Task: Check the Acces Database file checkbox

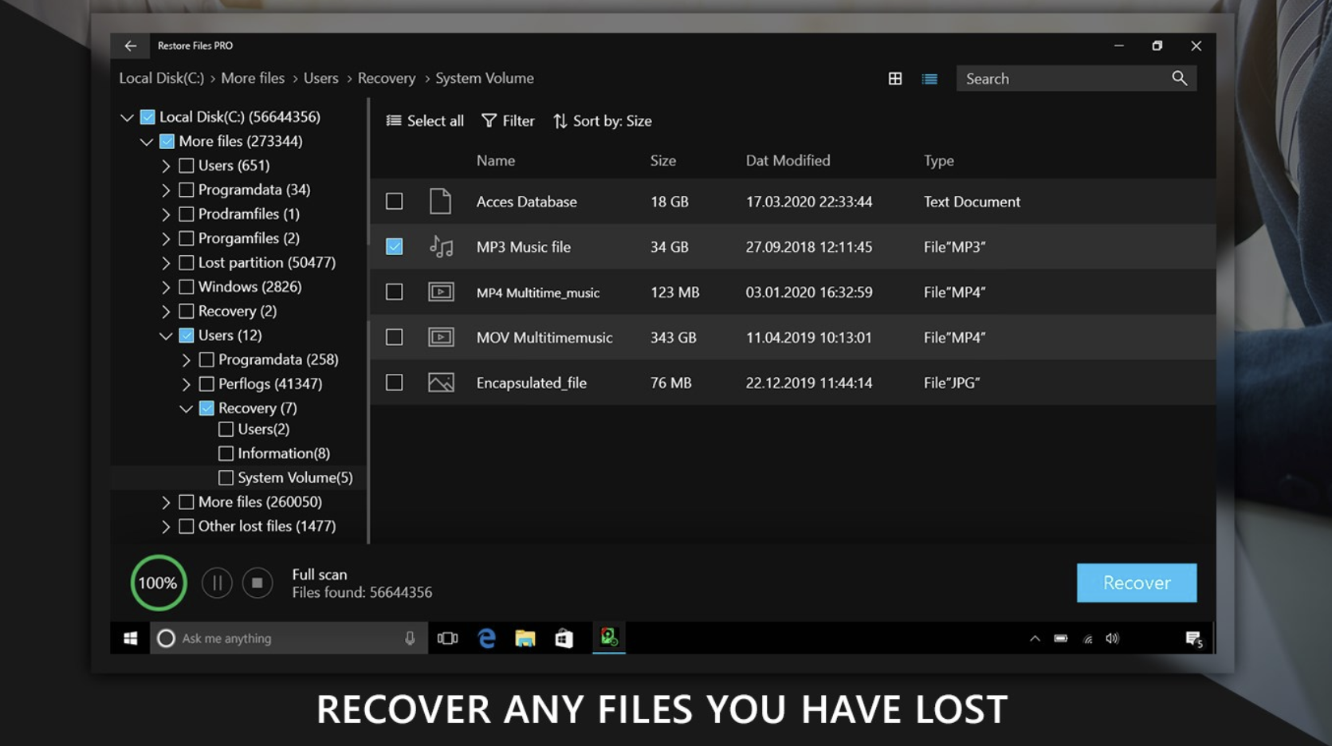Action: 395,202
